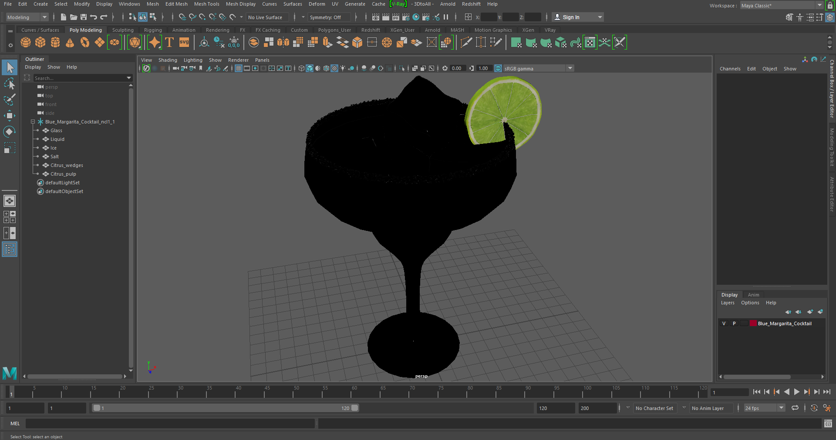Open the Workspace Maya Classic dropdown
Image resolution: width=836 pixels, height=440 pixels.
coord(782,5)
